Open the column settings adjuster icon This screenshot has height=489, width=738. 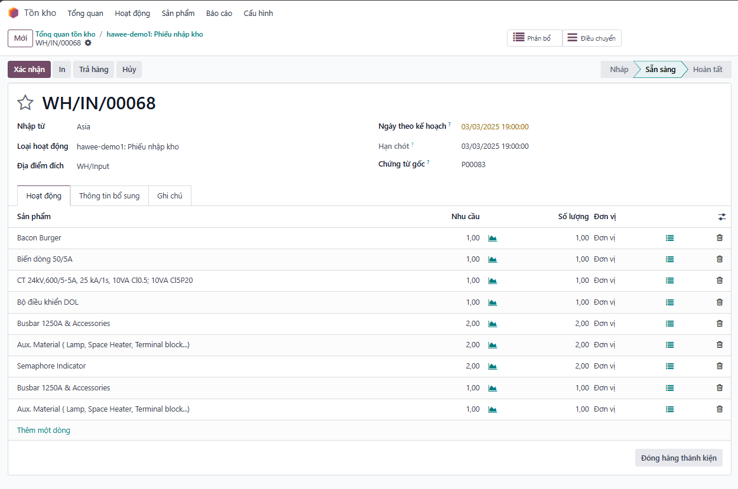[x=721, y=217]
